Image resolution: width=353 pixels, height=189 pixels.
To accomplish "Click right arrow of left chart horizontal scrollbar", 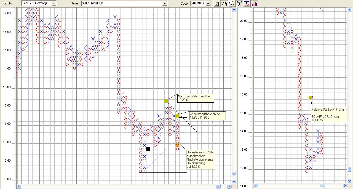I will tap(229, 187).
